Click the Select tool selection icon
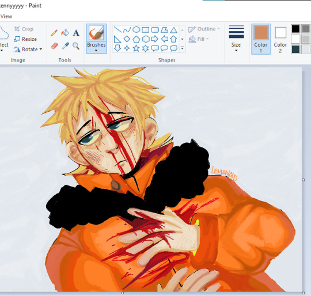The image size is (311, 296). click(4, 33)
